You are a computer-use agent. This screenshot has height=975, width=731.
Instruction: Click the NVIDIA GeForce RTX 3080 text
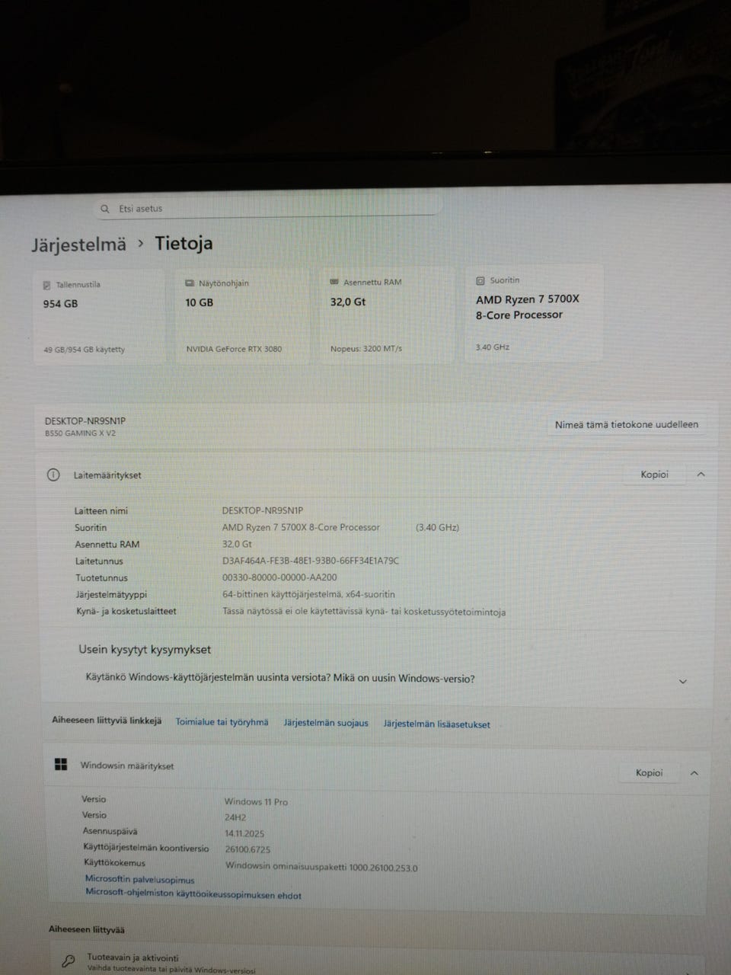(x=234, y=349)
